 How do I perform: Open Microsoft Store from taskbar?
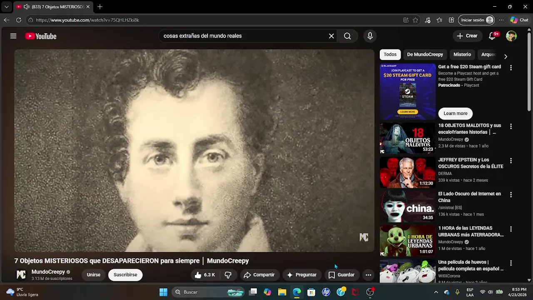311,292
